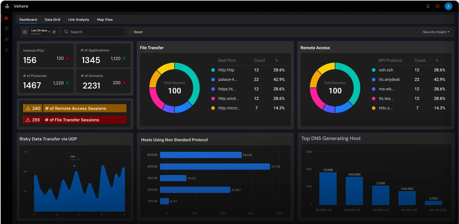Click the refresh icon beside Last 20 days
The image size is (459, 224).
[54, 32]
